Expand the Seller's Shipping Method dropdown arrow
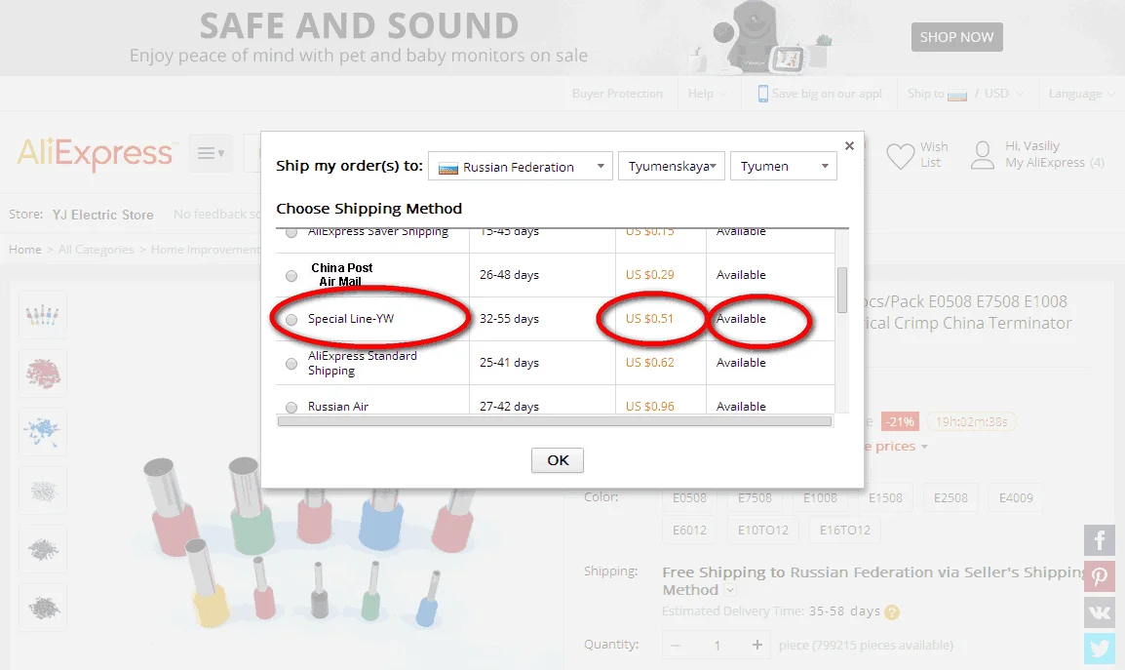The height and width of the screenshot is (670, 1125). (729, 590)
